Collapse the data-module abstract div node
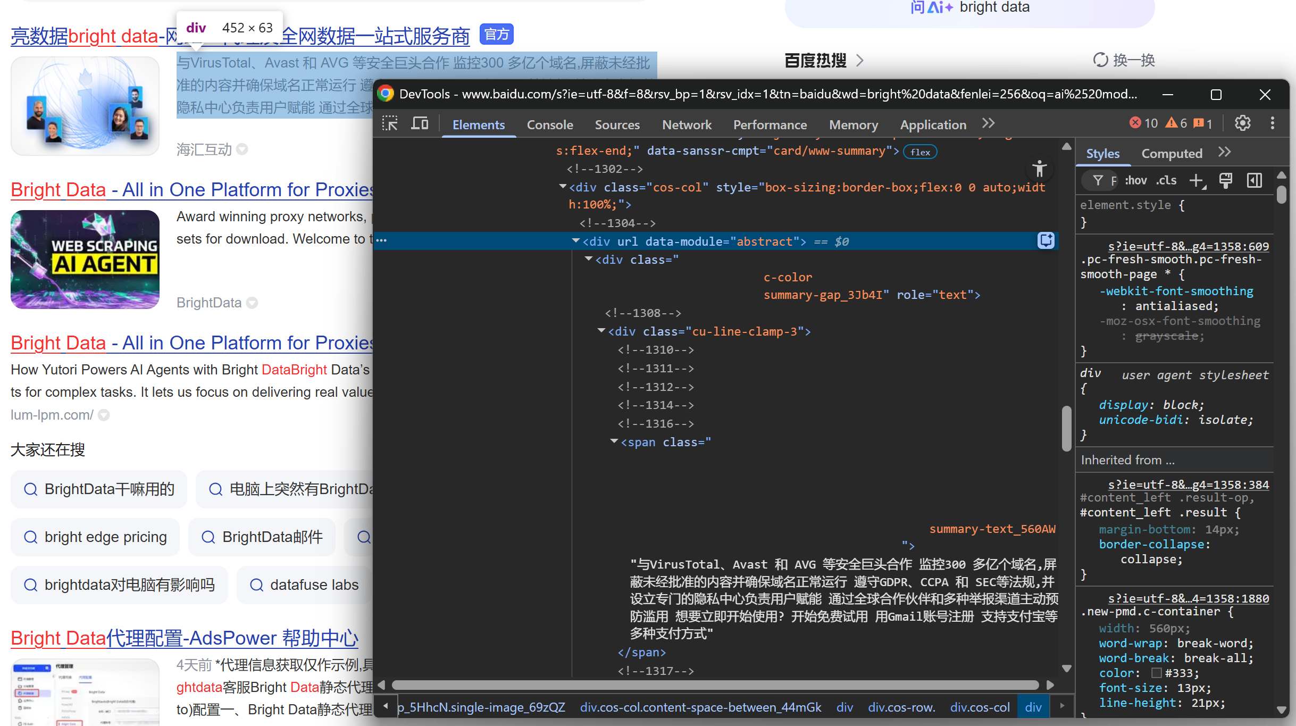Screen dimensions: 1296x726 pos(576,240)
